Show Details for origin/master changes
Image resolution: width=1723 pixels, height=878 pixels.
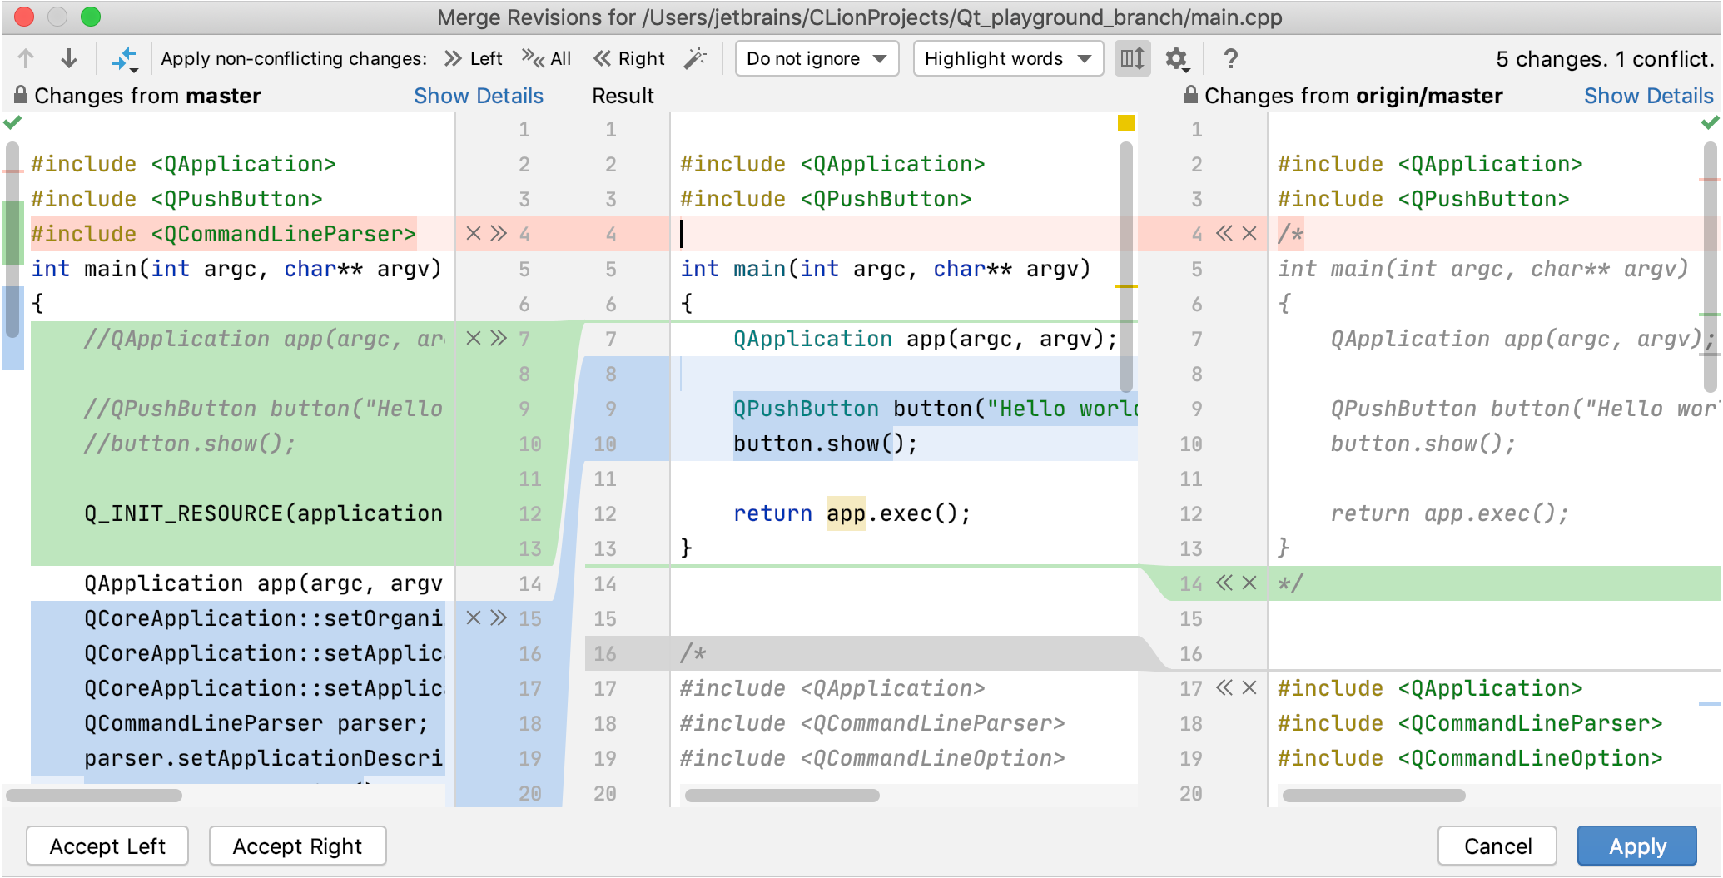(1648, 95)
